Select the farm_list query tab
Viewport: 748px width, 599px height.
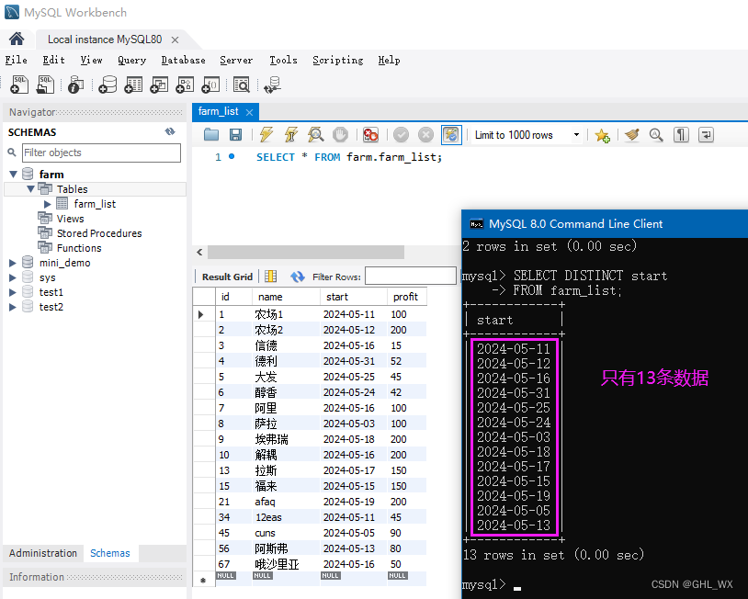pyautogui.click(x=218, y=111)
